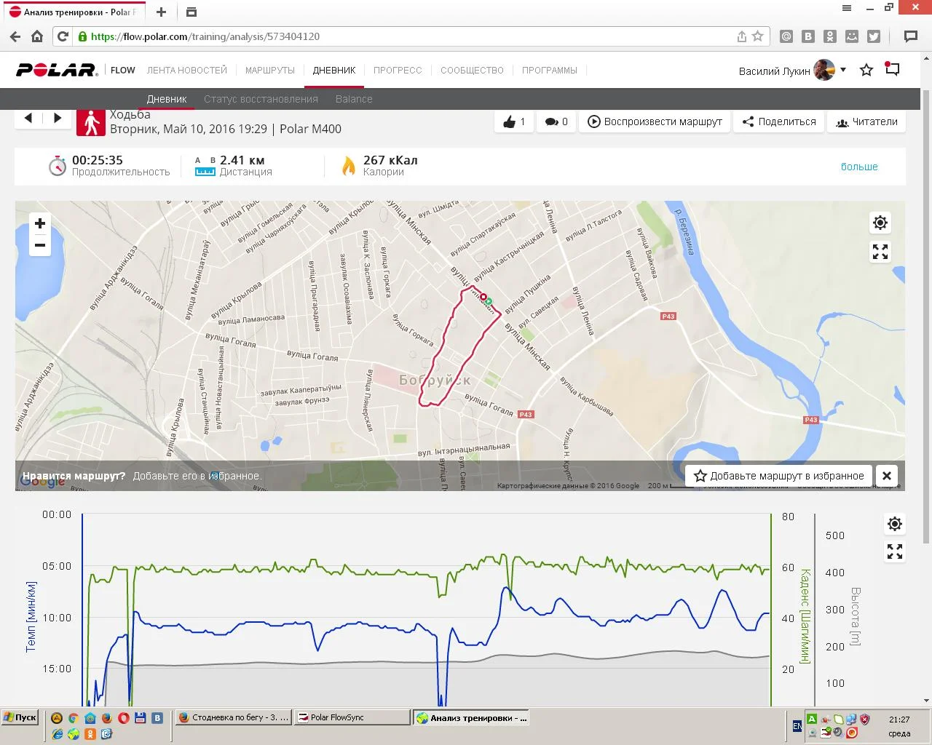Screen dimensions: 932x745
Task: Click the red route start marker on map
Action: click(x=483, y=297)
